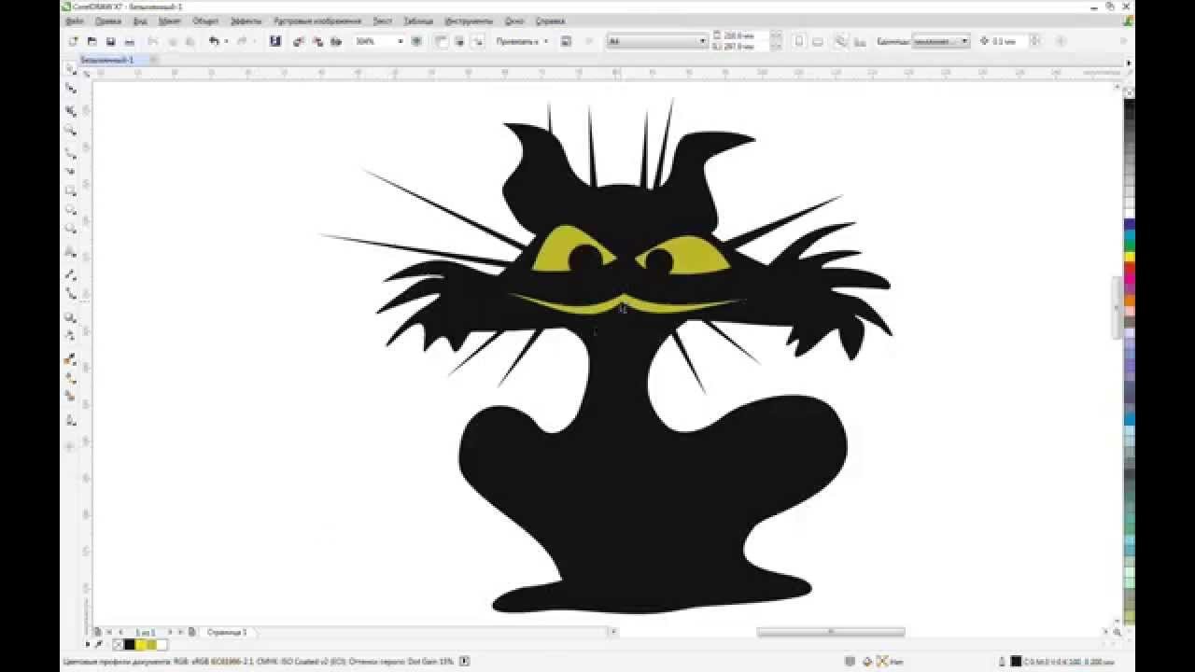Choose the Ellipse tool
Viewport: 1195px width, 672px height.
71,210
